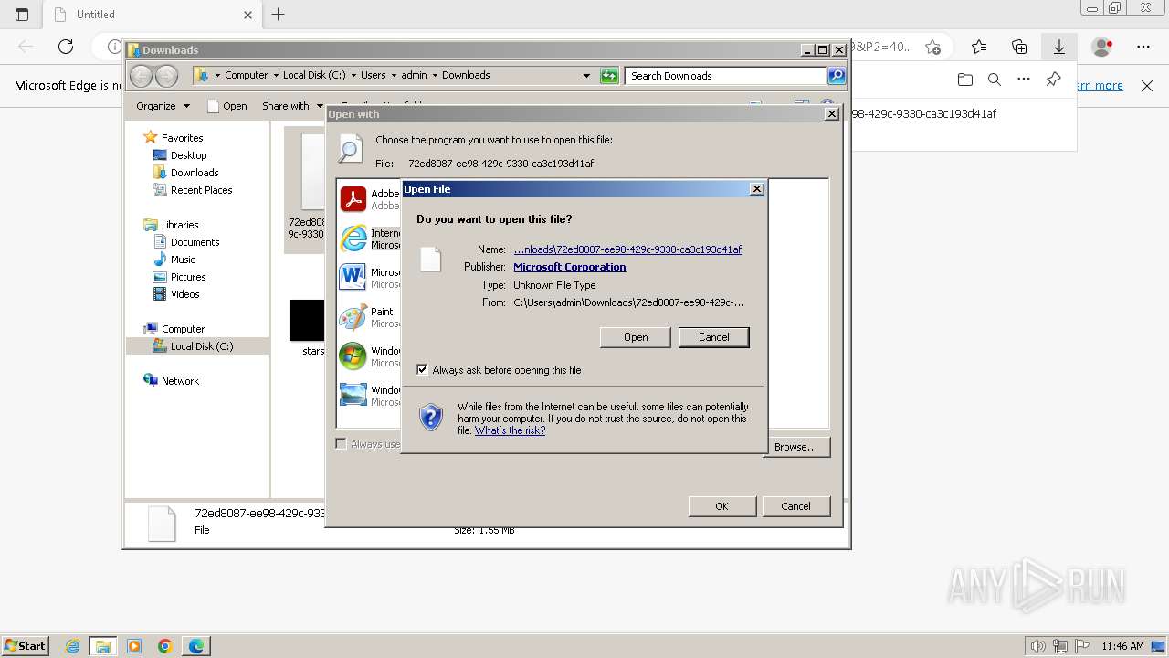The height and width of the screenshot is (658, 1169).
Task: Select Windows Media Player program icon
Action: click(x=353, y=356)
